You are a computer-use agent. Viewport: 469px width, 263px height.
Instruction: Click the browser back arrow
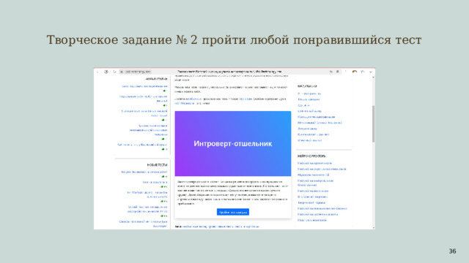[x=97, y=72]
